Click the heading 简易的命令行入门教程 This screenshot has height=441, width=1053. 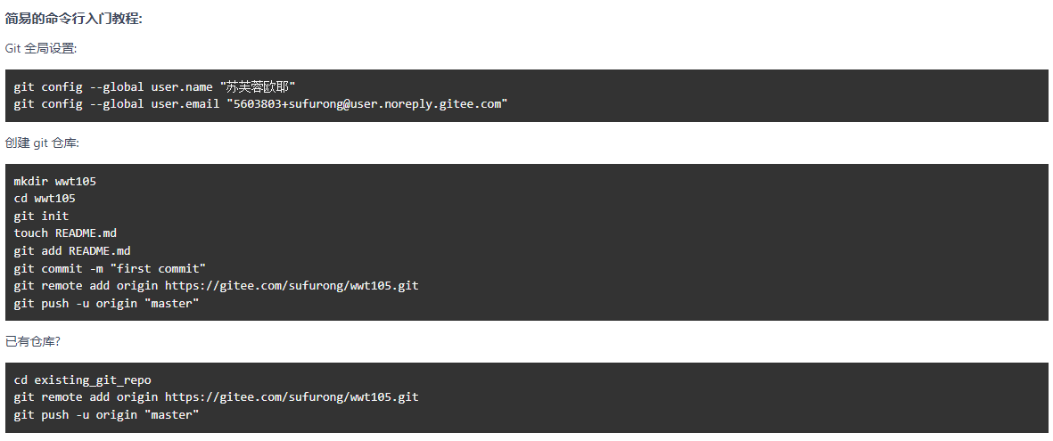(74, 19)
